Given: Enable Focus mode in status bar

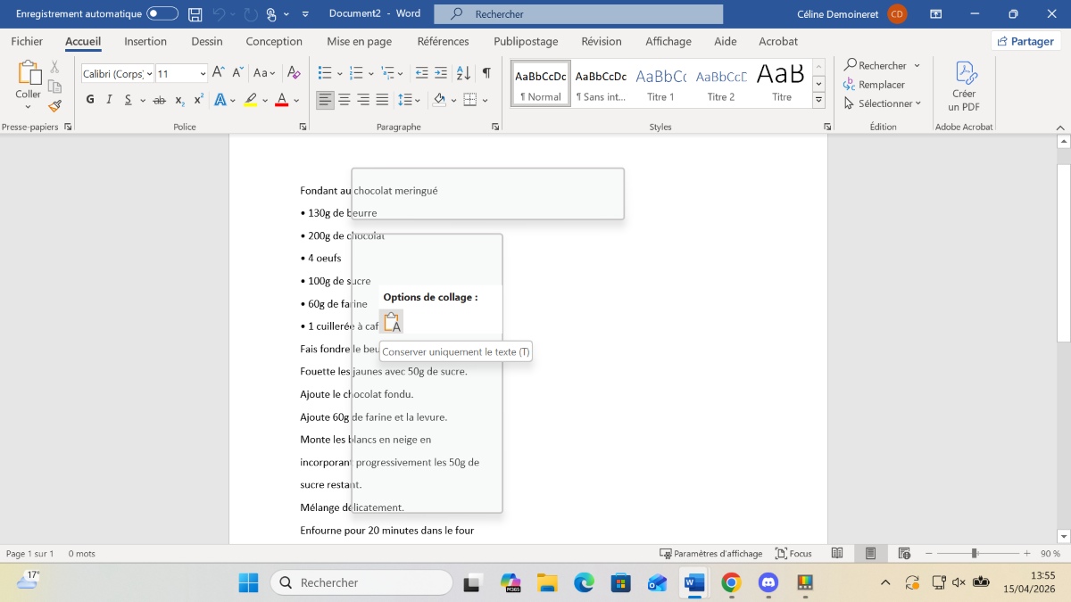Looking at the screenshot, I should pos(793,554).
